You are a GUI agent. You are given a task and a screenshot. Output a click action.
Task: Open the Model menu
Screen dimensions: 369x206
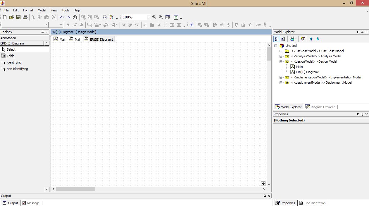42,10
